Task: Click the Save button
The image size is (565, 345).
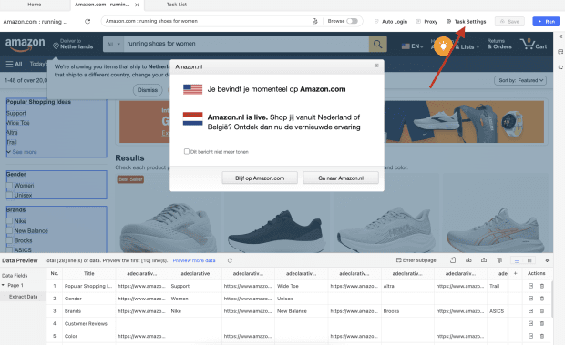Action: coord(510,22)
